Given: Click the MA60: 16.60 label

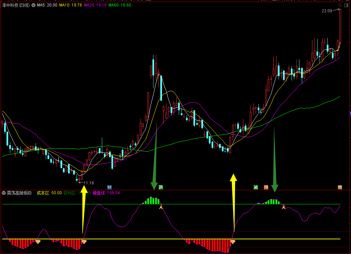Looking at the screenshot, I should pos(120,5).
